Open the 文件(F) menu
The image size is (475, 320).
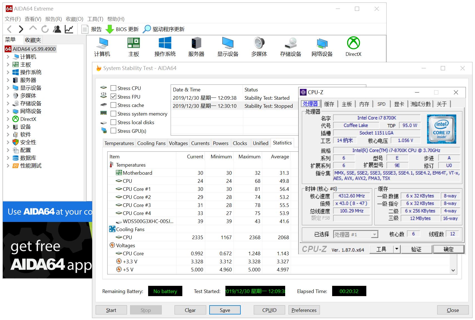(13, 19)
